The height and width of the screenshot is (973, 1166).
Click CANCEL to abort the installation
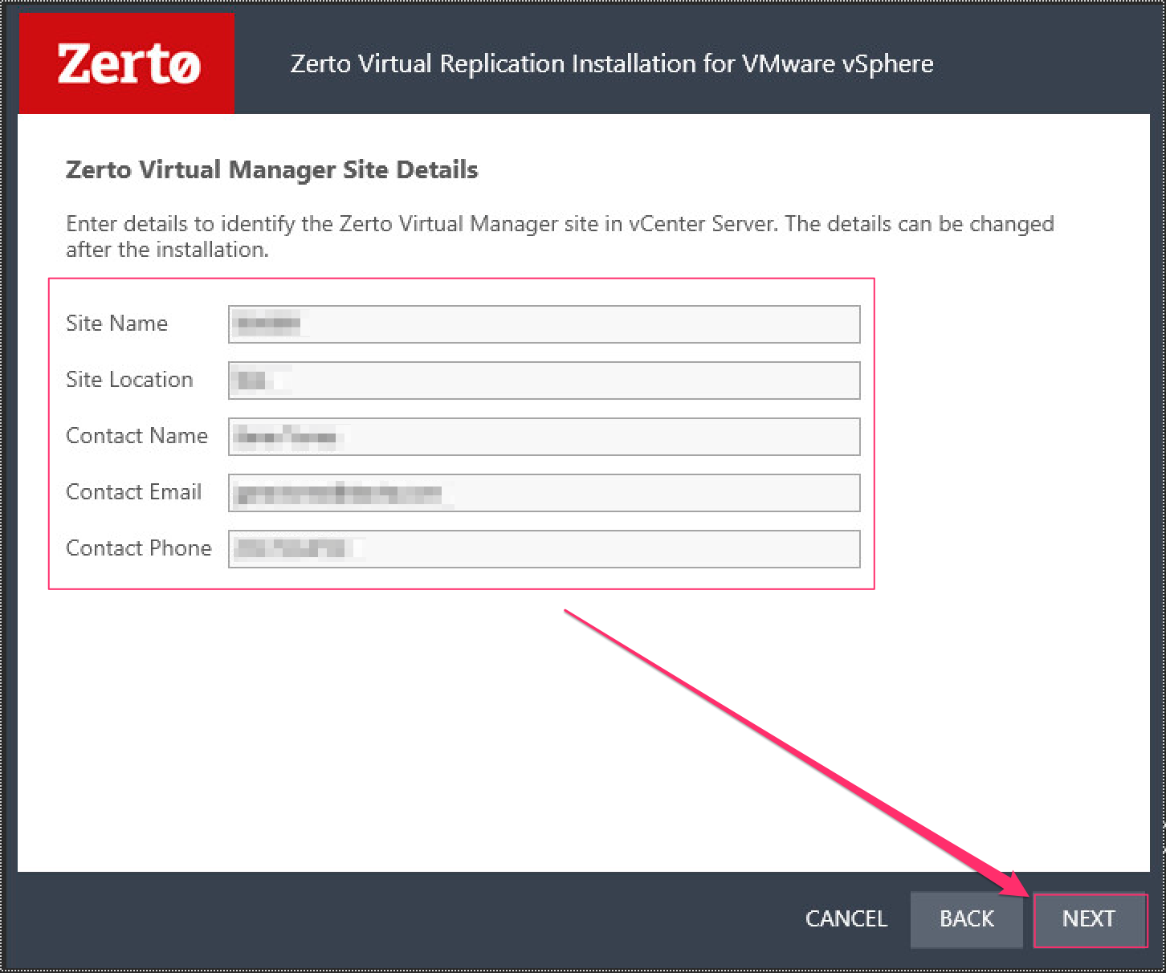pyautogui.click(x=846, y=919)
